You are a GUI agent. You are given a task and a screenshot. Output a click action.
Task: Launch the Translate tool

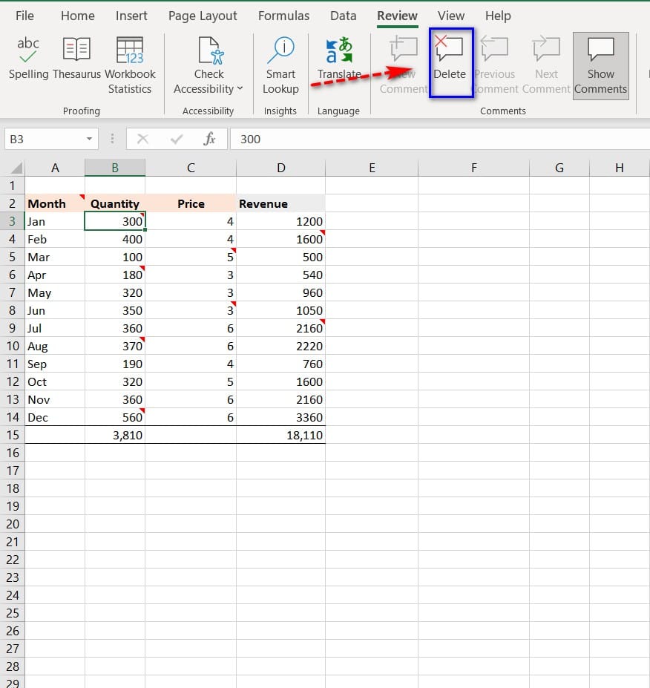[339, 59]
